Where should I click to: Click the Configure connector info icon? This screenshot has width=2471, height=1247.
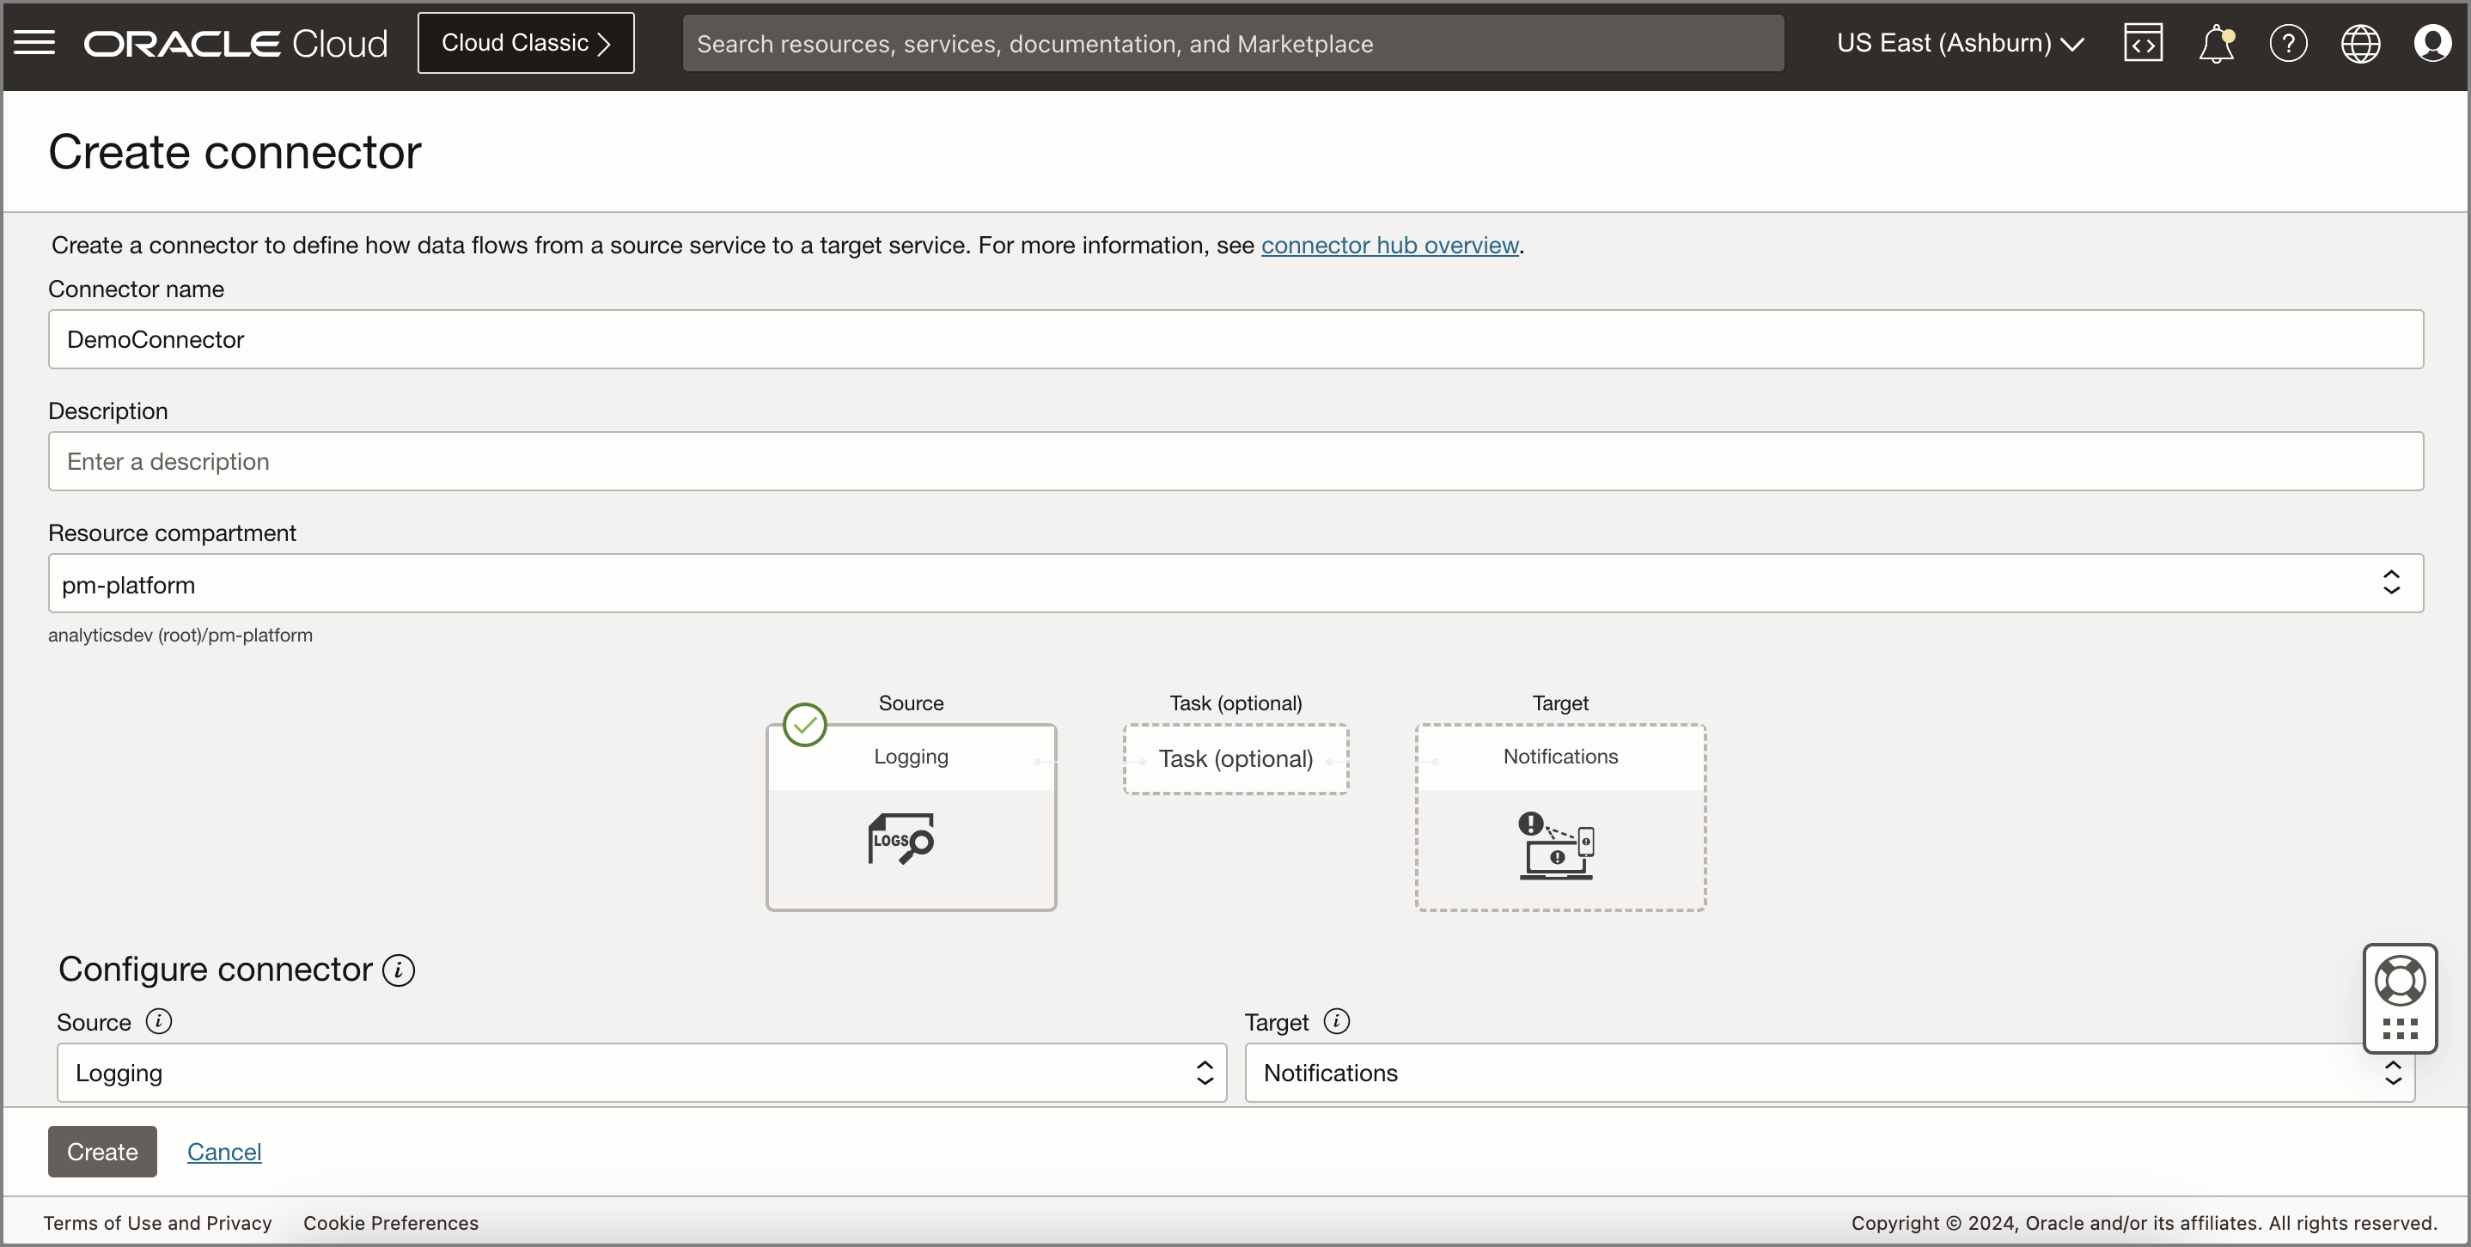click(x=399, y=970)
